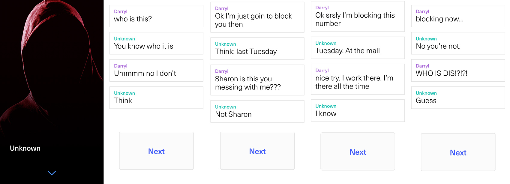Screen dimensions: 510x184
Task: Click the 'WHO IS DIS!?!?!' message
Action: pos(458,70)
